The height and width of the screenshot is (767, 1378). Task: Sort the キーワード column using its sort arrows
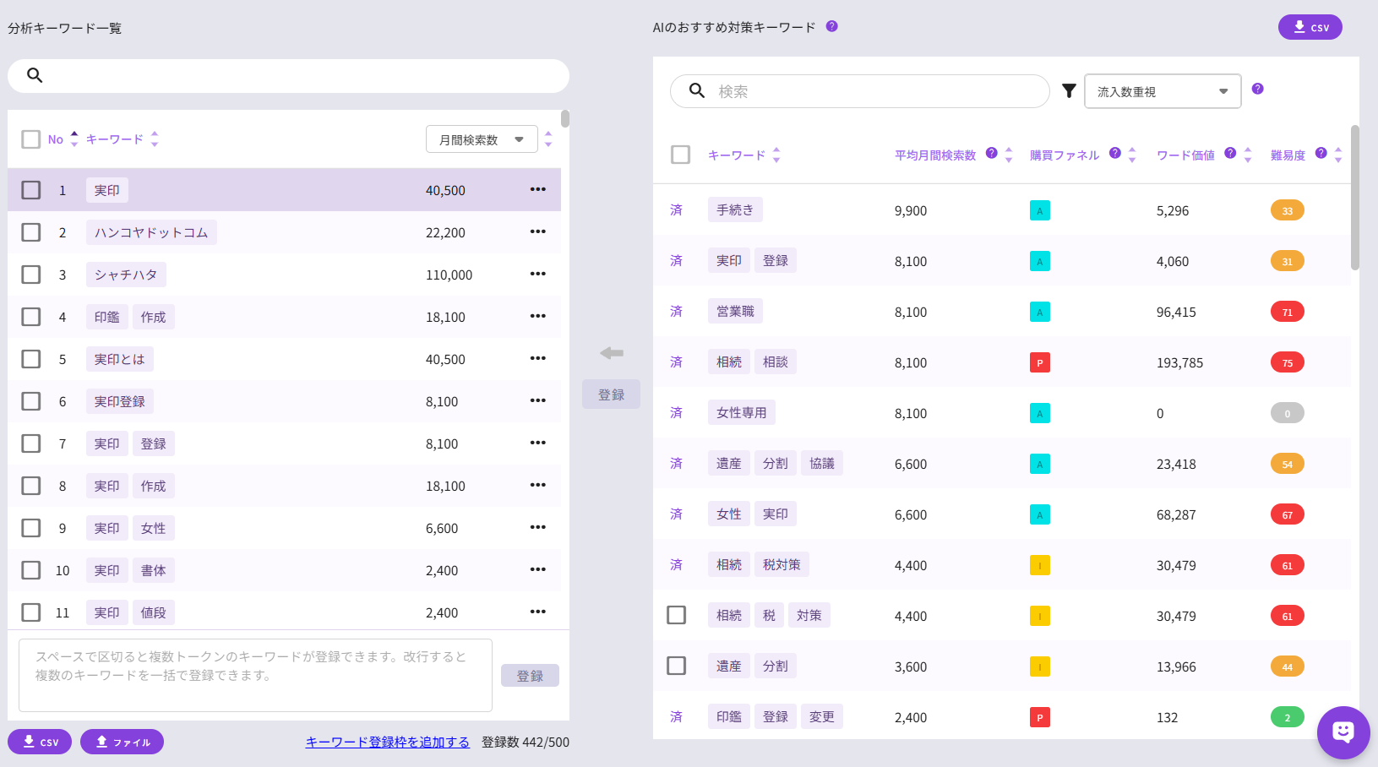tap(776, 155)
